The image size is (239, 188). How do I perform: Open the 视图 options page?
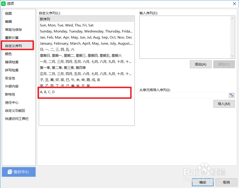8,13
